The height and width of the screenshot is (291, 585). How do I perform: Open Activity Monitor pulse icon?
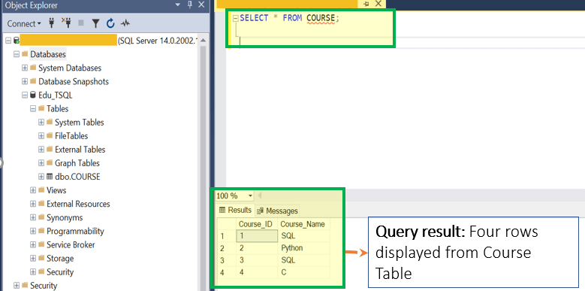(x=125, y=23)
